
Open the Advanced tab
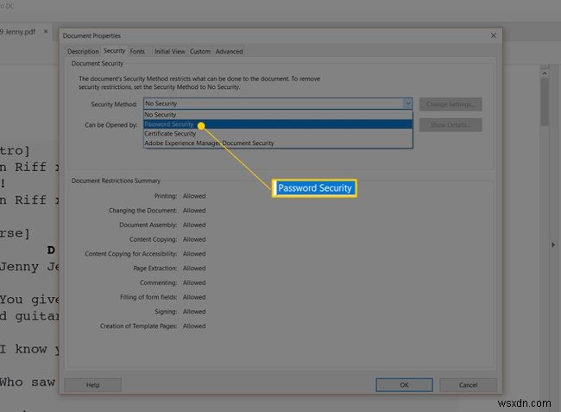(x=229, y=52)
